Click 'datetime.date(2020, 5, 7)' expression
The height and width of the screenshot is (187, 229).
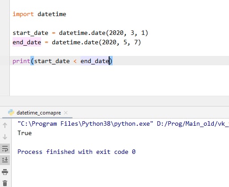(96, 42)
